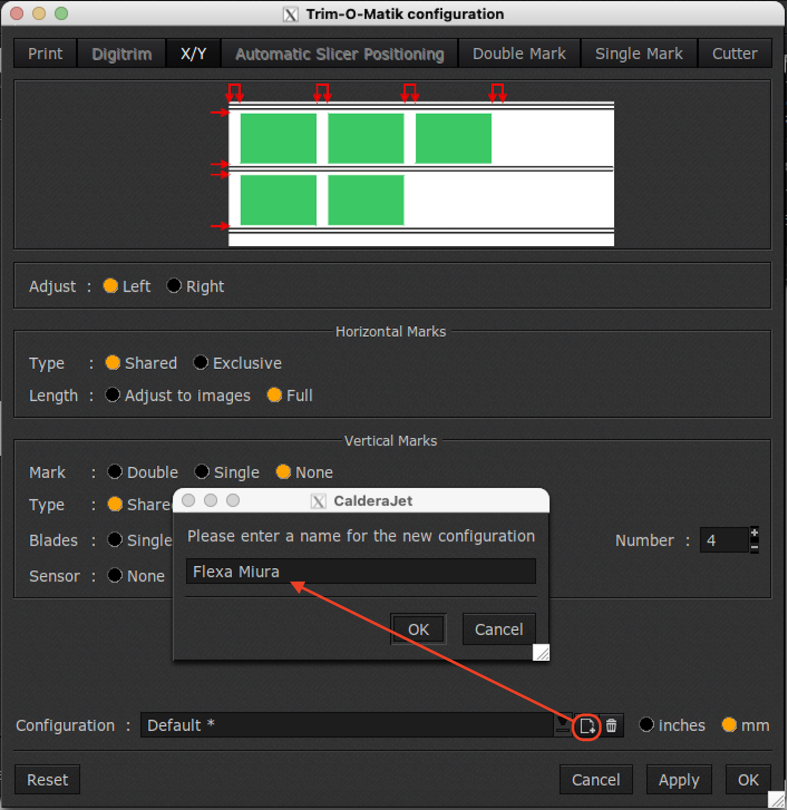This screenshot has height=810, width=787.
Task: Switch units to inches
Action: point(647,725)
